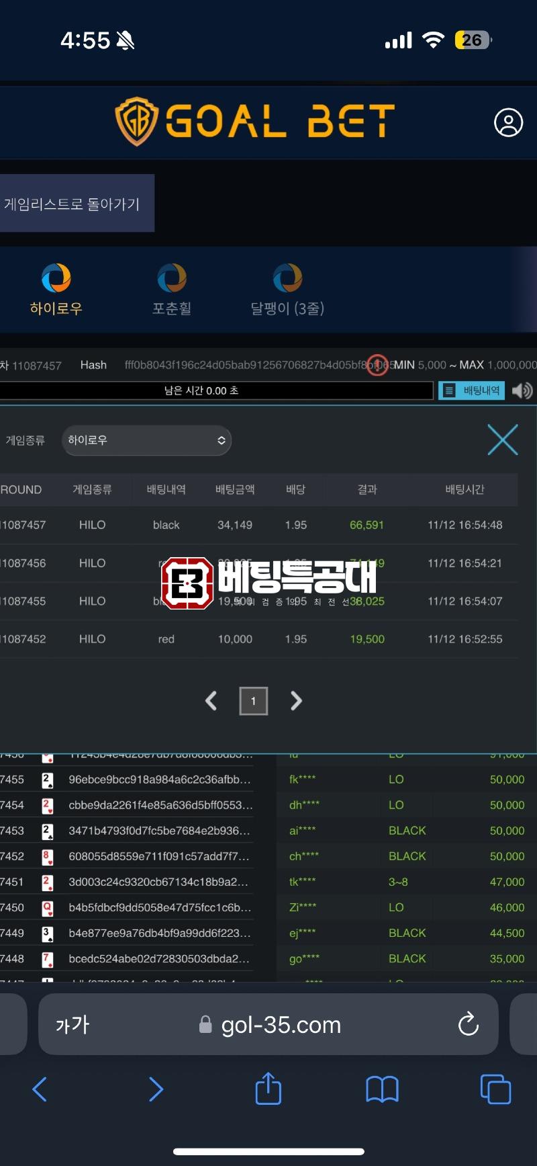The image size is (537, 1166).
Task: Click the card icon for round 7453
Action: point(48,831)
